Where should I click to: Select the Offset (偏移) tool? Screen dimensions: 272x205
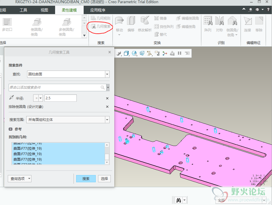pos(131,24)
